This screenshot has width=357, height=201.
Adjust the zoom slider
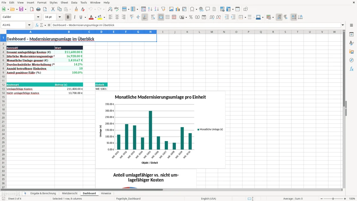point(333,199)
